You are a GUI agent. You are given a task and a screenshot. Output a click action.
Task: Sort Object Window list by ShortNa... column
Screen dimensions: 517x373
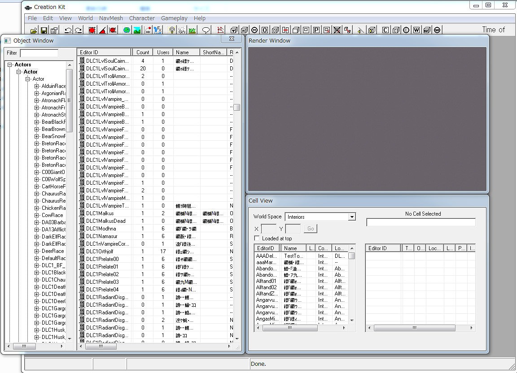click(x=214, y=52)
